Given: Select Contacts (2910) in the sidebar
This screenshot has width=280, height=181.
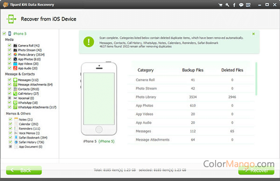Looking at the screenshot, I should (28, 89).
